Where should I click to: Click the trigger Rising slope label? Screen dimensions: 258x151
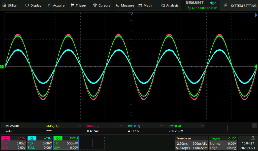pos(232,148)
